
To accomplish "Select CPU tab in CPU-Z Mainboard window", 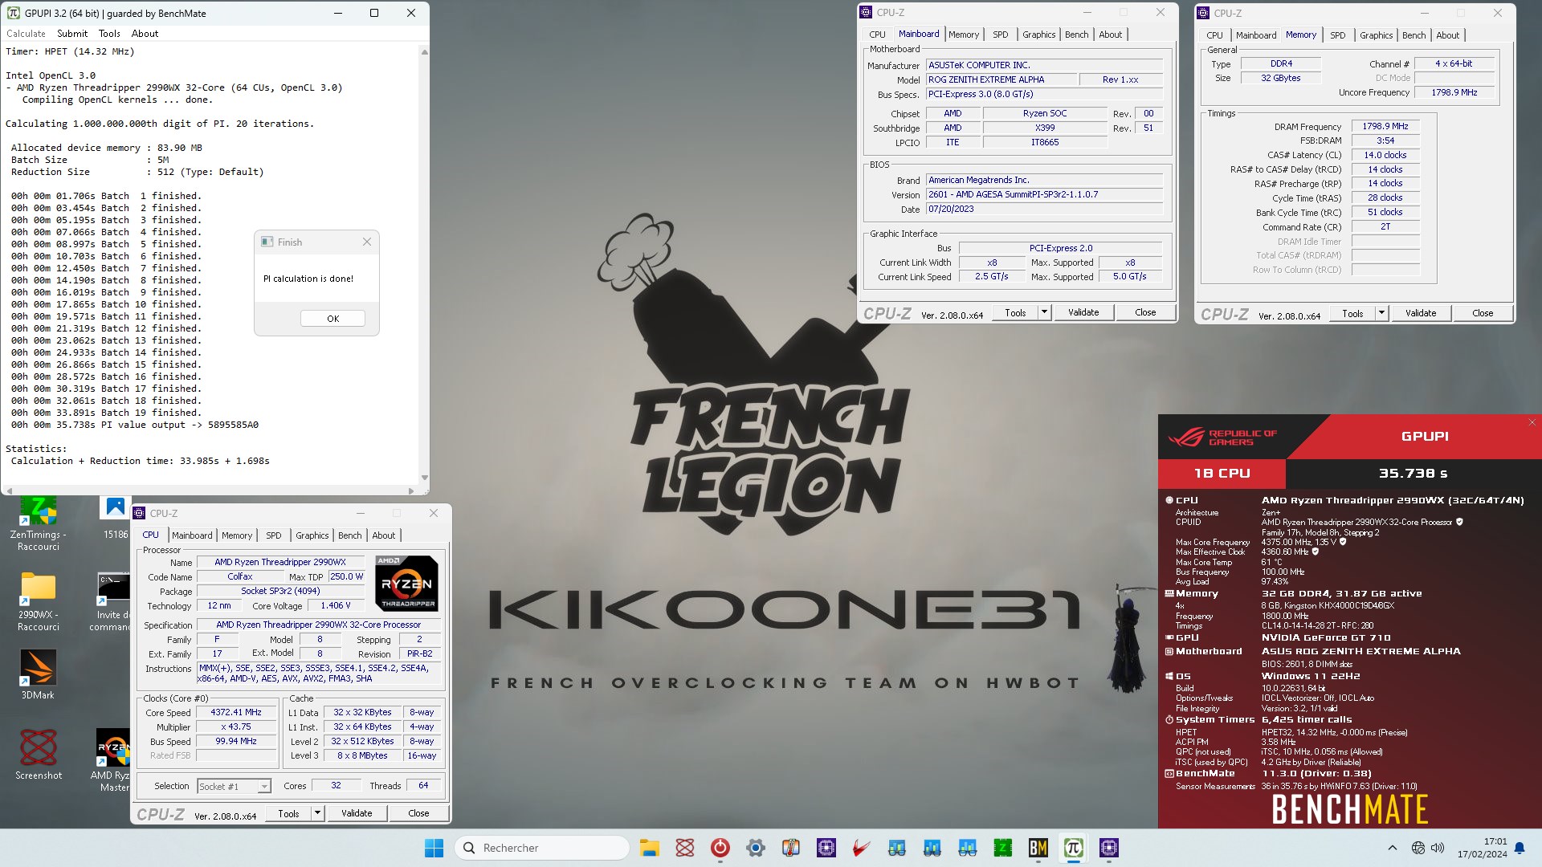I will (877, 35).
